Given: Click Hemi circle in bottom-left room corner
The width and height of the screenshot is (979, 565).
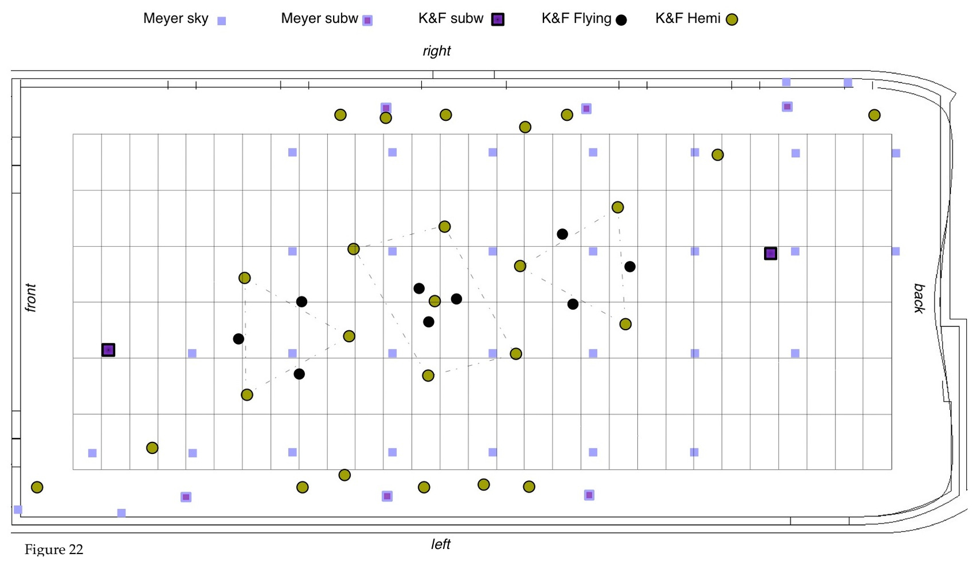Looking at the screenshot, I should (x=37, y=487).
